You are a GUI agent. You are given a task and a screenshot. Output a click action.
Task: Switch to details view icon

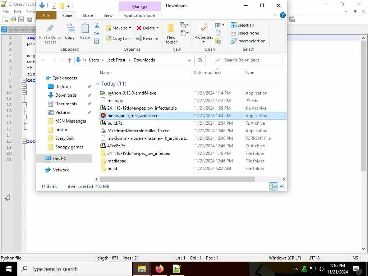[273, 187]
